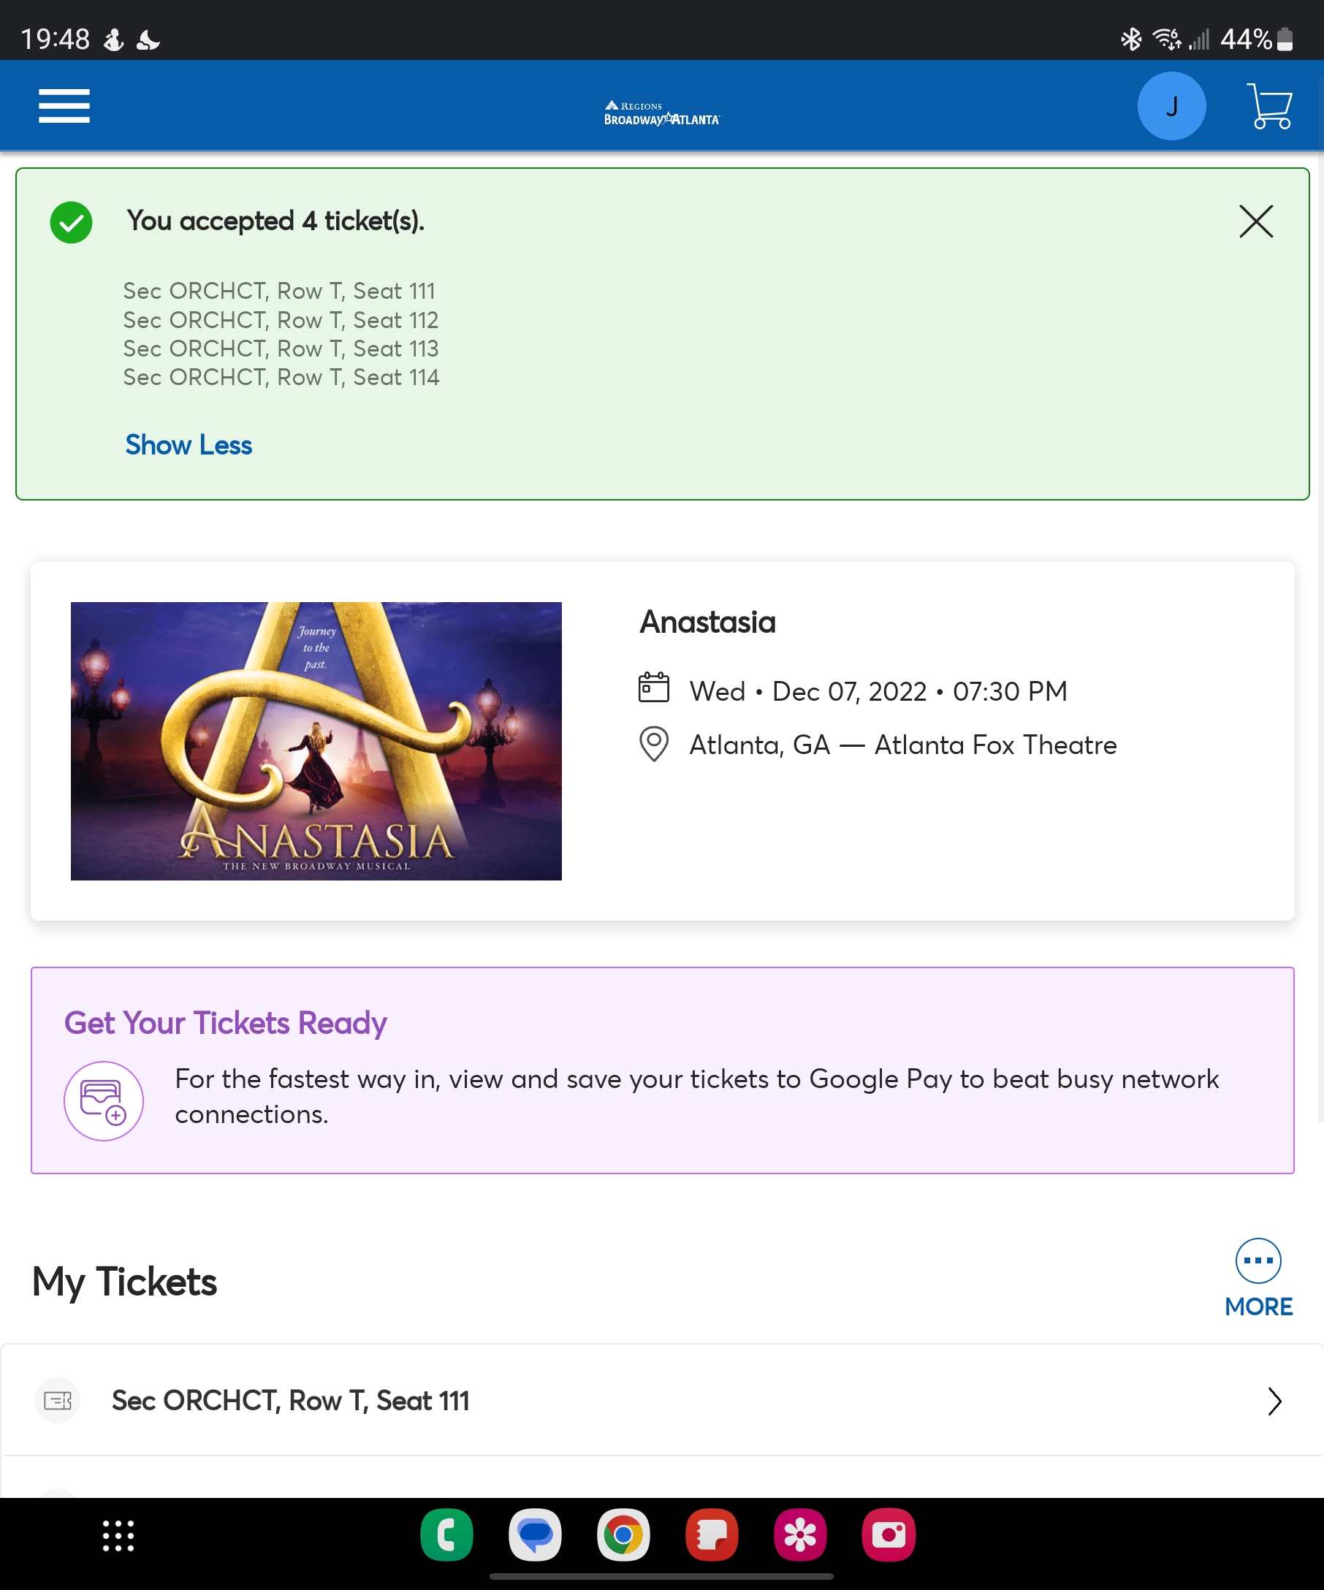Expand Seat 111 ticket row chevron
This screenshot has width=1324, height=1590.
pos(1275,1401)
